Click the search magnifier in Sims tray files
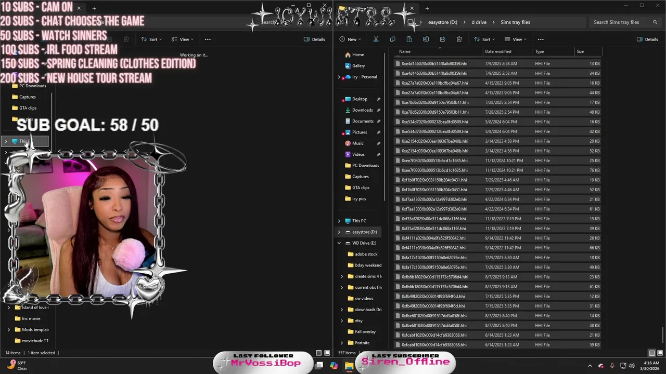Viewport: 666px width, 374px height. click(655, 22)
